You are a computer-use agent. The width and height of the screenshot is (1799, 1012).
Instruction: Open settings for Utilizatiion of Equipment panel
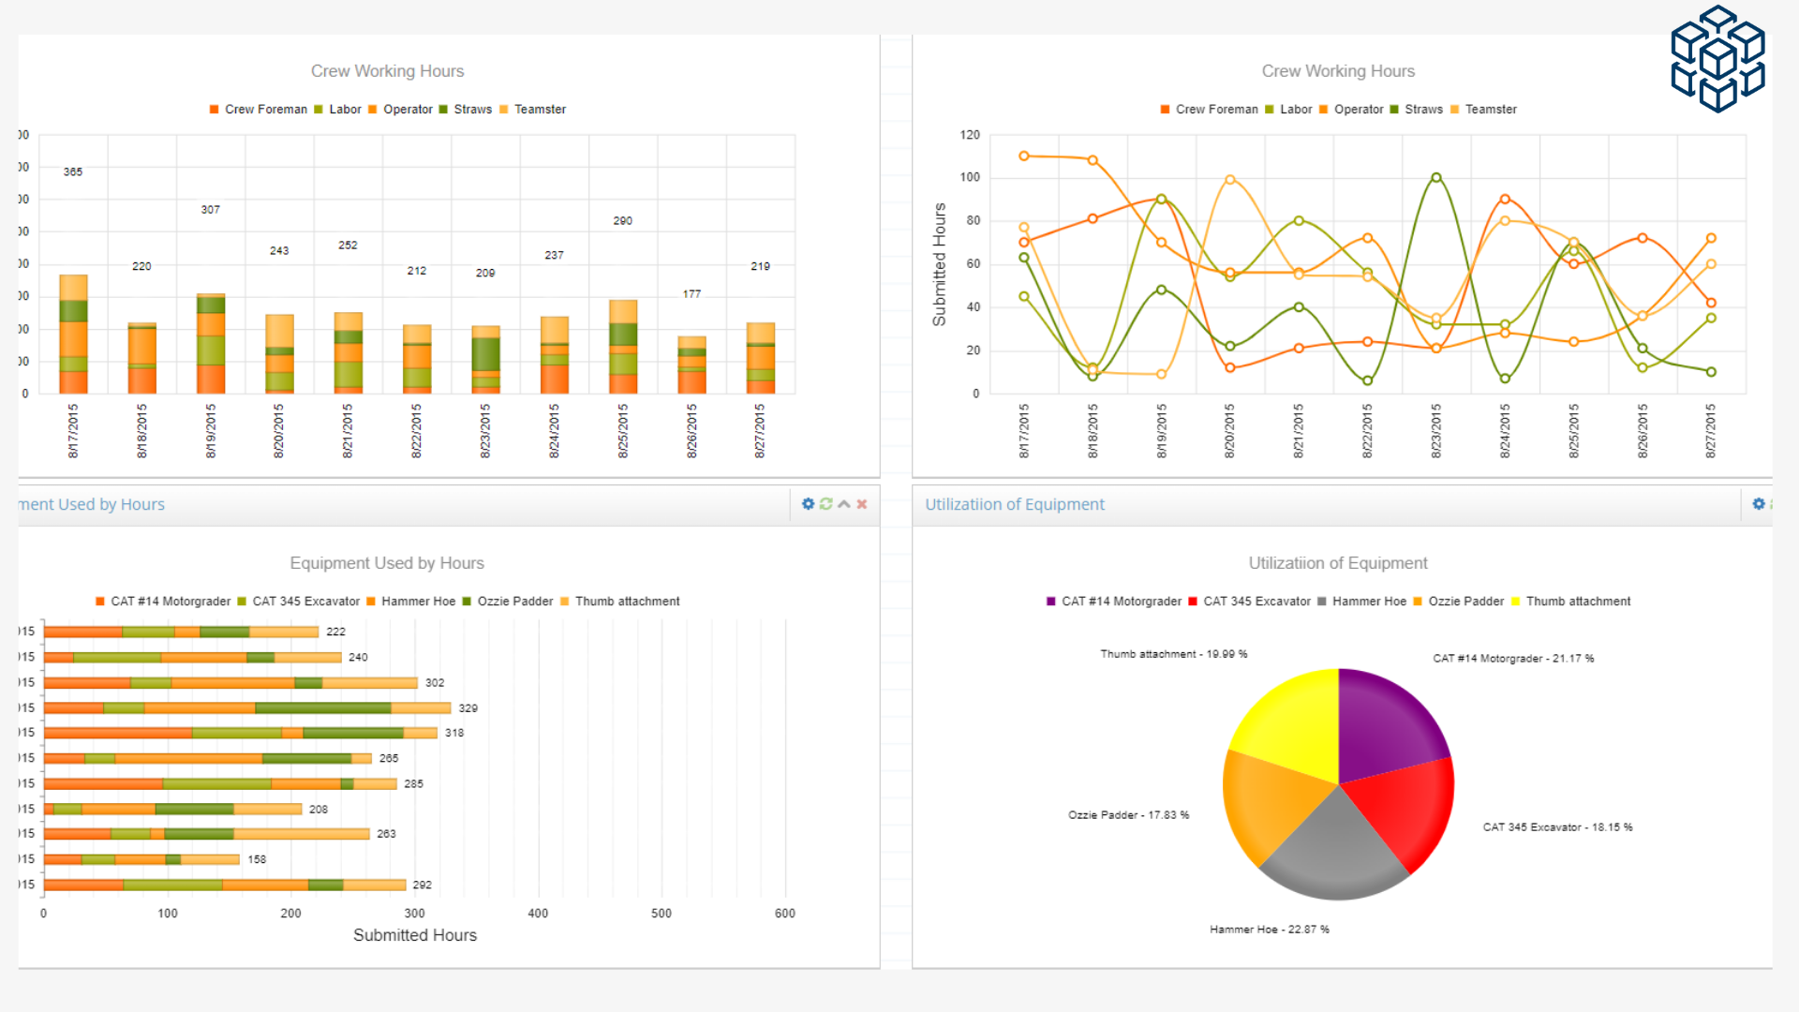point(1758,504)
